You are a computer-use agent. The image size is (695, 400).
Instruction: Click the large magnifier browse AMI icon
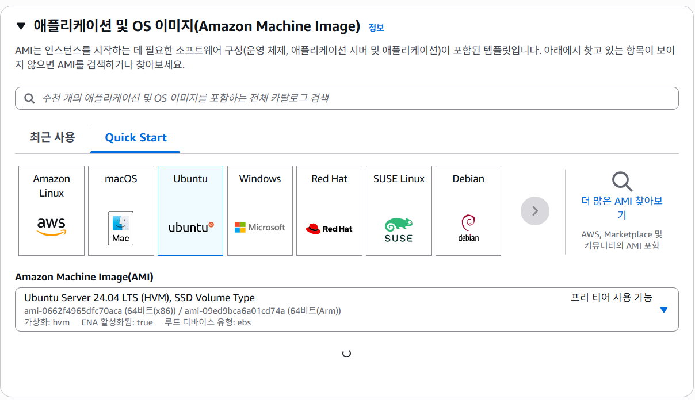[x=622, y=182]
